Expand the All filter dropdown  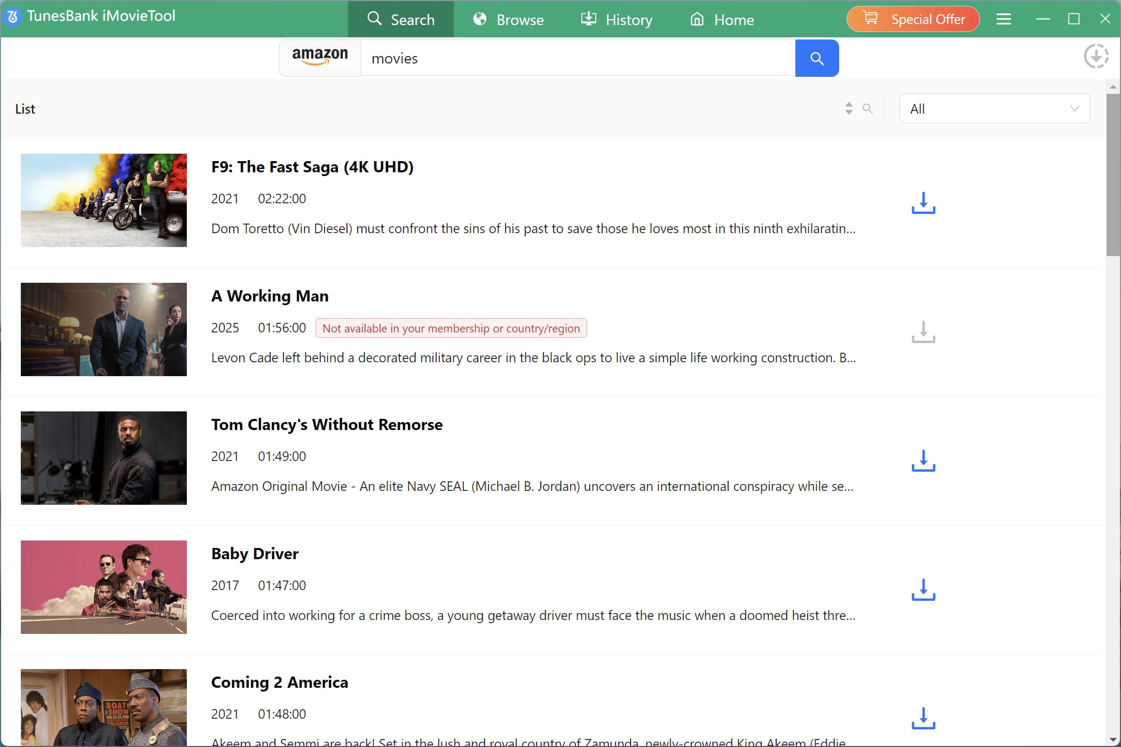click(994, 109)
